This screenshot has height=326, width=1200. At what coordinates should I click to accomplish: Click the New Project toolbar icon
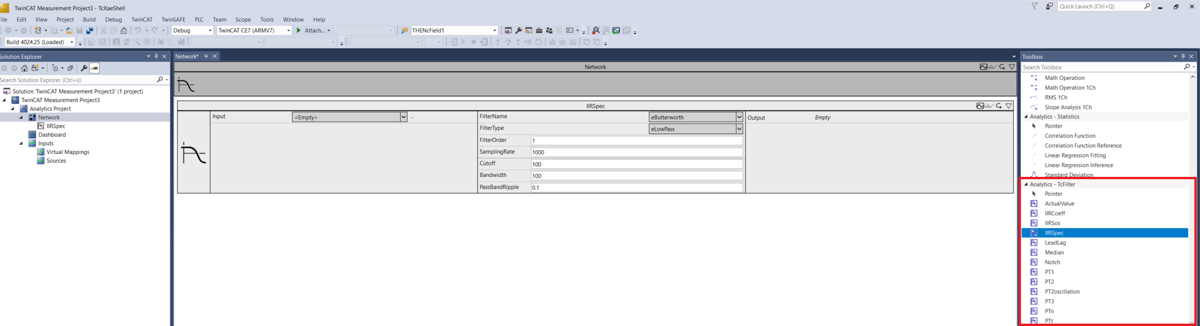[38, 31]
